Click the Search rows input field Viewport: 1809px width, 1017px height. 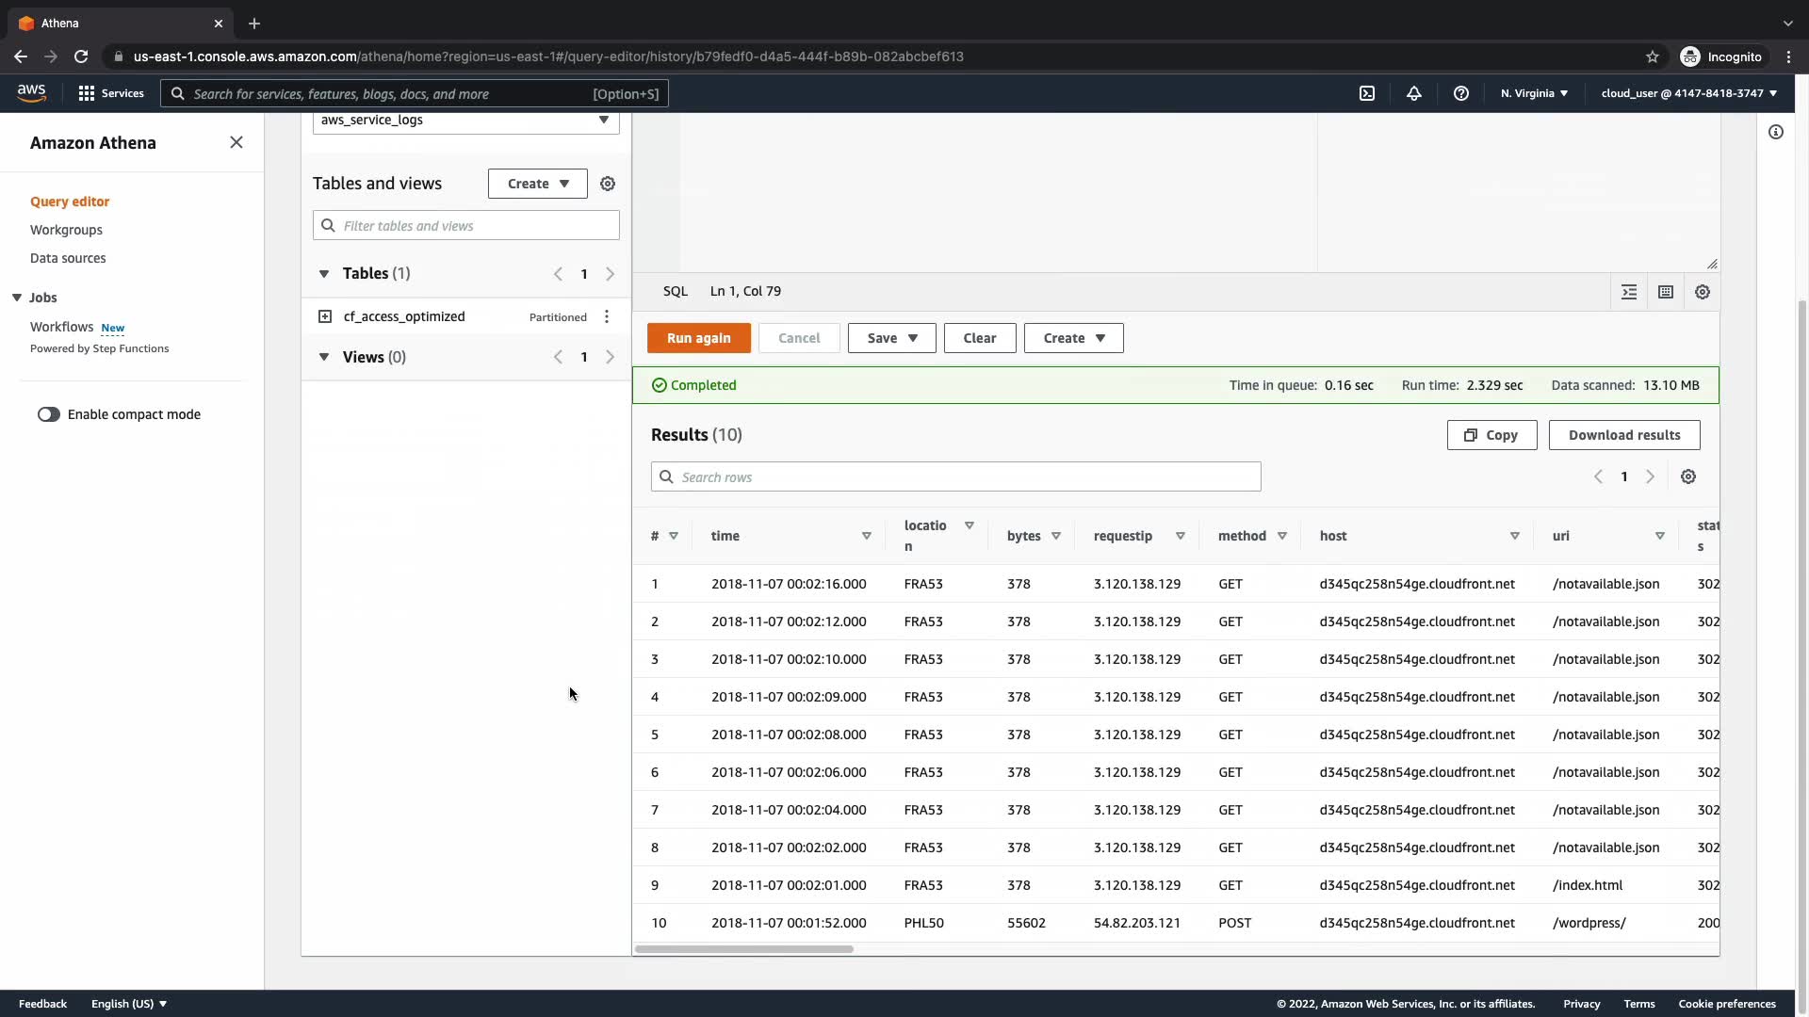click(x=955, y=477)
